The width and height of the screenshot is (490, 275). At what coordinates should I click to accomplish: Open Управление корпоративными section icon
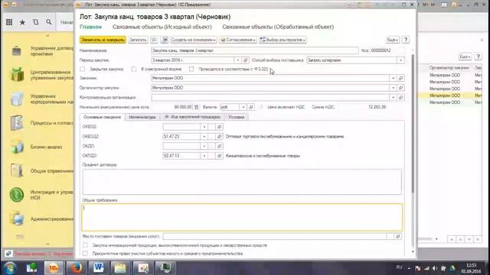point(17,99)
